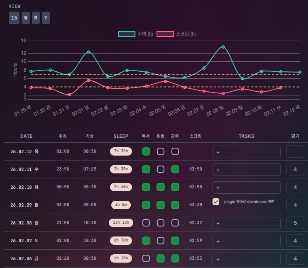This screenshot has height=268, width=308.
Task: Add a task for 26.02.06
Action: tap(247, 259)
